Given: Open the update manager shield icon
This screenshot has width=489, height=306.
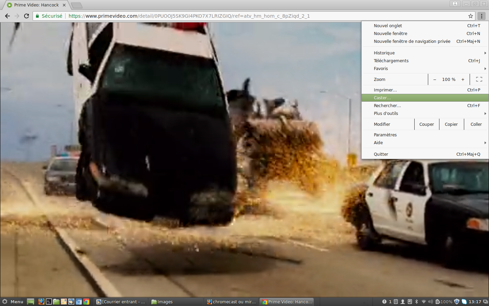Looking at the screenshot, I should (x=457, y=302).
